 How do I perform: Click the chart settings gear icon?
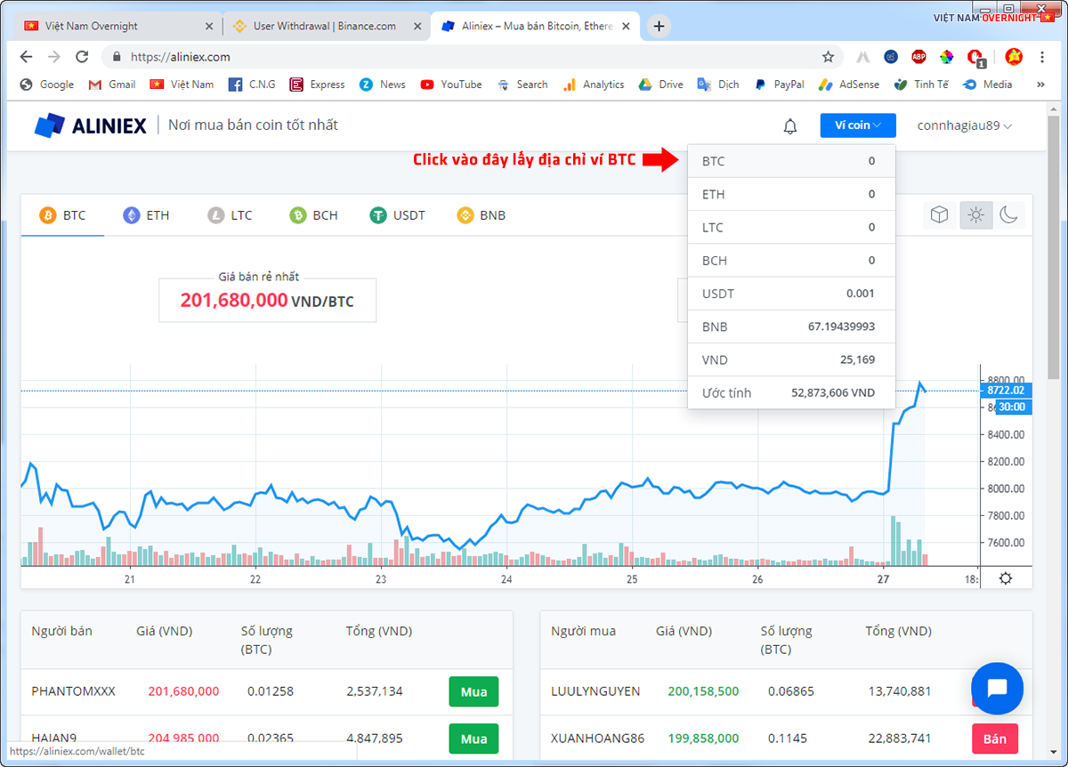tap(1006, 578)
